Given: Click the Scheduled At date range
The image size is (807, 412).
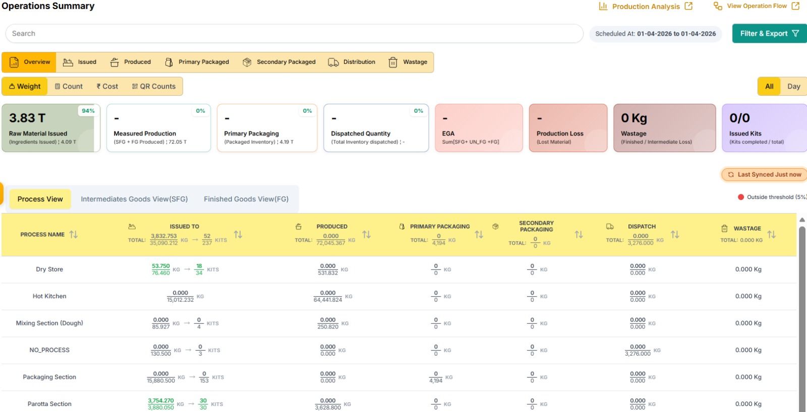Looking at the screenshot, I should pyautogui.click(x=656, y=34).
